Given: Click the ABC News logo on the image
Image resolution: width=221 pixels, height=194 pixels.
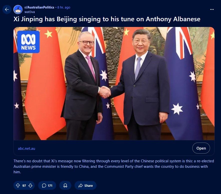Looking at the screenshot, I should pos(28,42).
